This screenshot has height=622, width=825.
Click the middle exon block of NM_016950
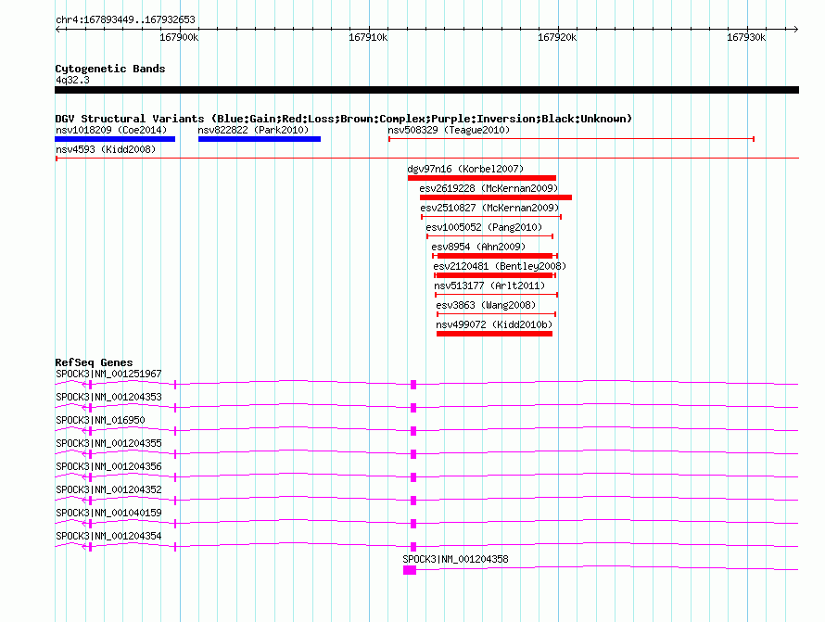[413, 431]
